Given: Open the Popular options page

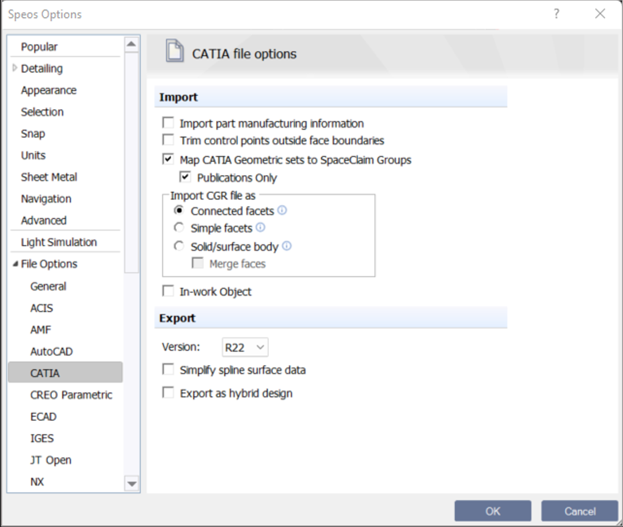Looking at the screenshot, I should (x=39, y=47).
